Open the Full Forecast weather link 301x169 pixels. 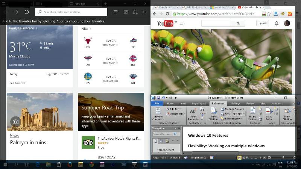18,83
